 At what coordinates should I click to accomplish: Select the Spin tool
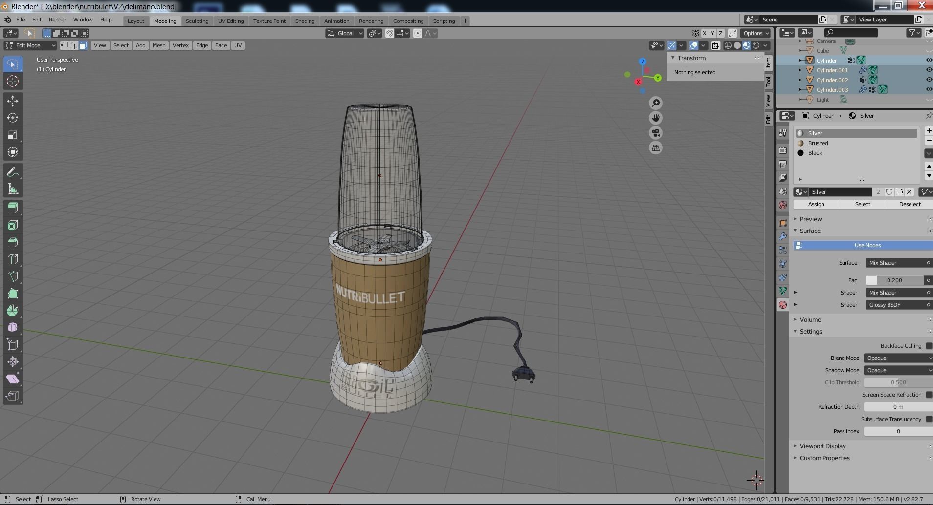point(13,311)
